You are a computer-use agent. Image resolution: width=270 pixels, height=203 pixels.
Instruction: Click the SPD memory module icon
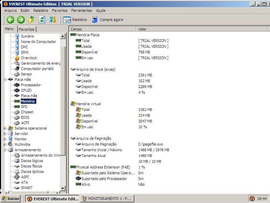(17, 107)
